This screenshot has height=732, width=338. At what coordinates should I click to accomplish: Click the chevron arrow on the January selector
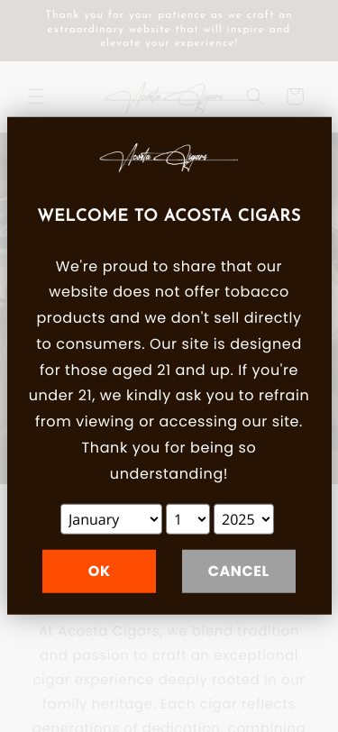[153, 519]
